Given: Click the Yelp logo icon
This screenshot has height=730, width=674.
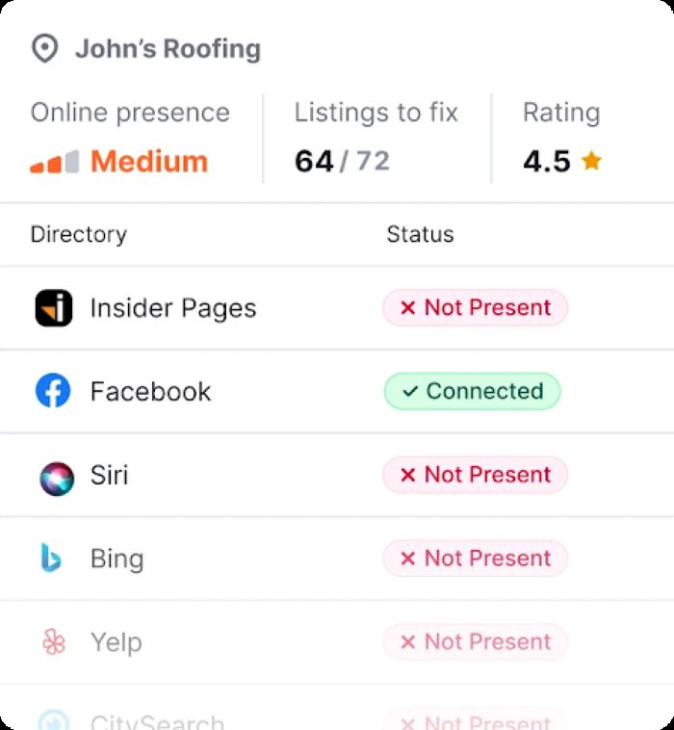Looking at the screenshot, I should click(x=54, y=642).
